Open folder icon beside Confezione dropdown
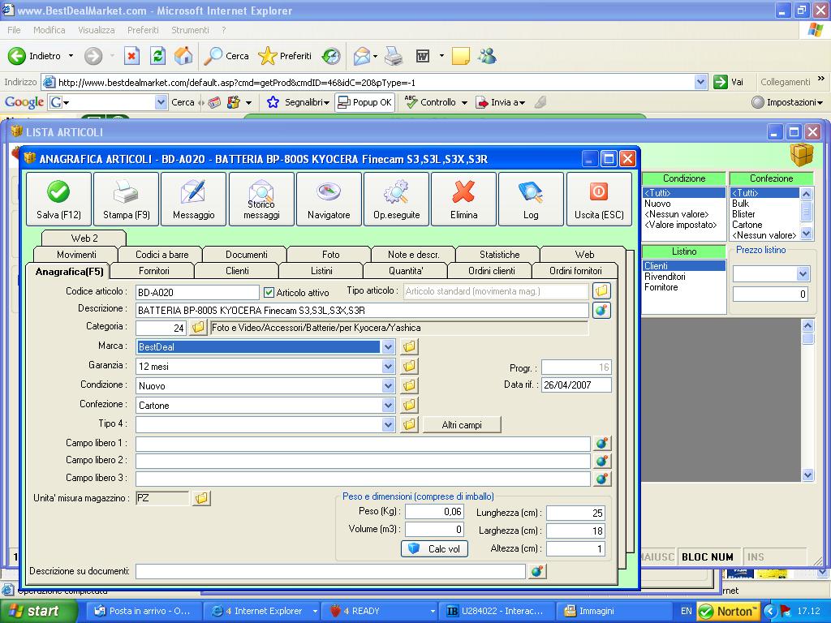This screenshot has width=831, height=623. [x=409, y=406]
